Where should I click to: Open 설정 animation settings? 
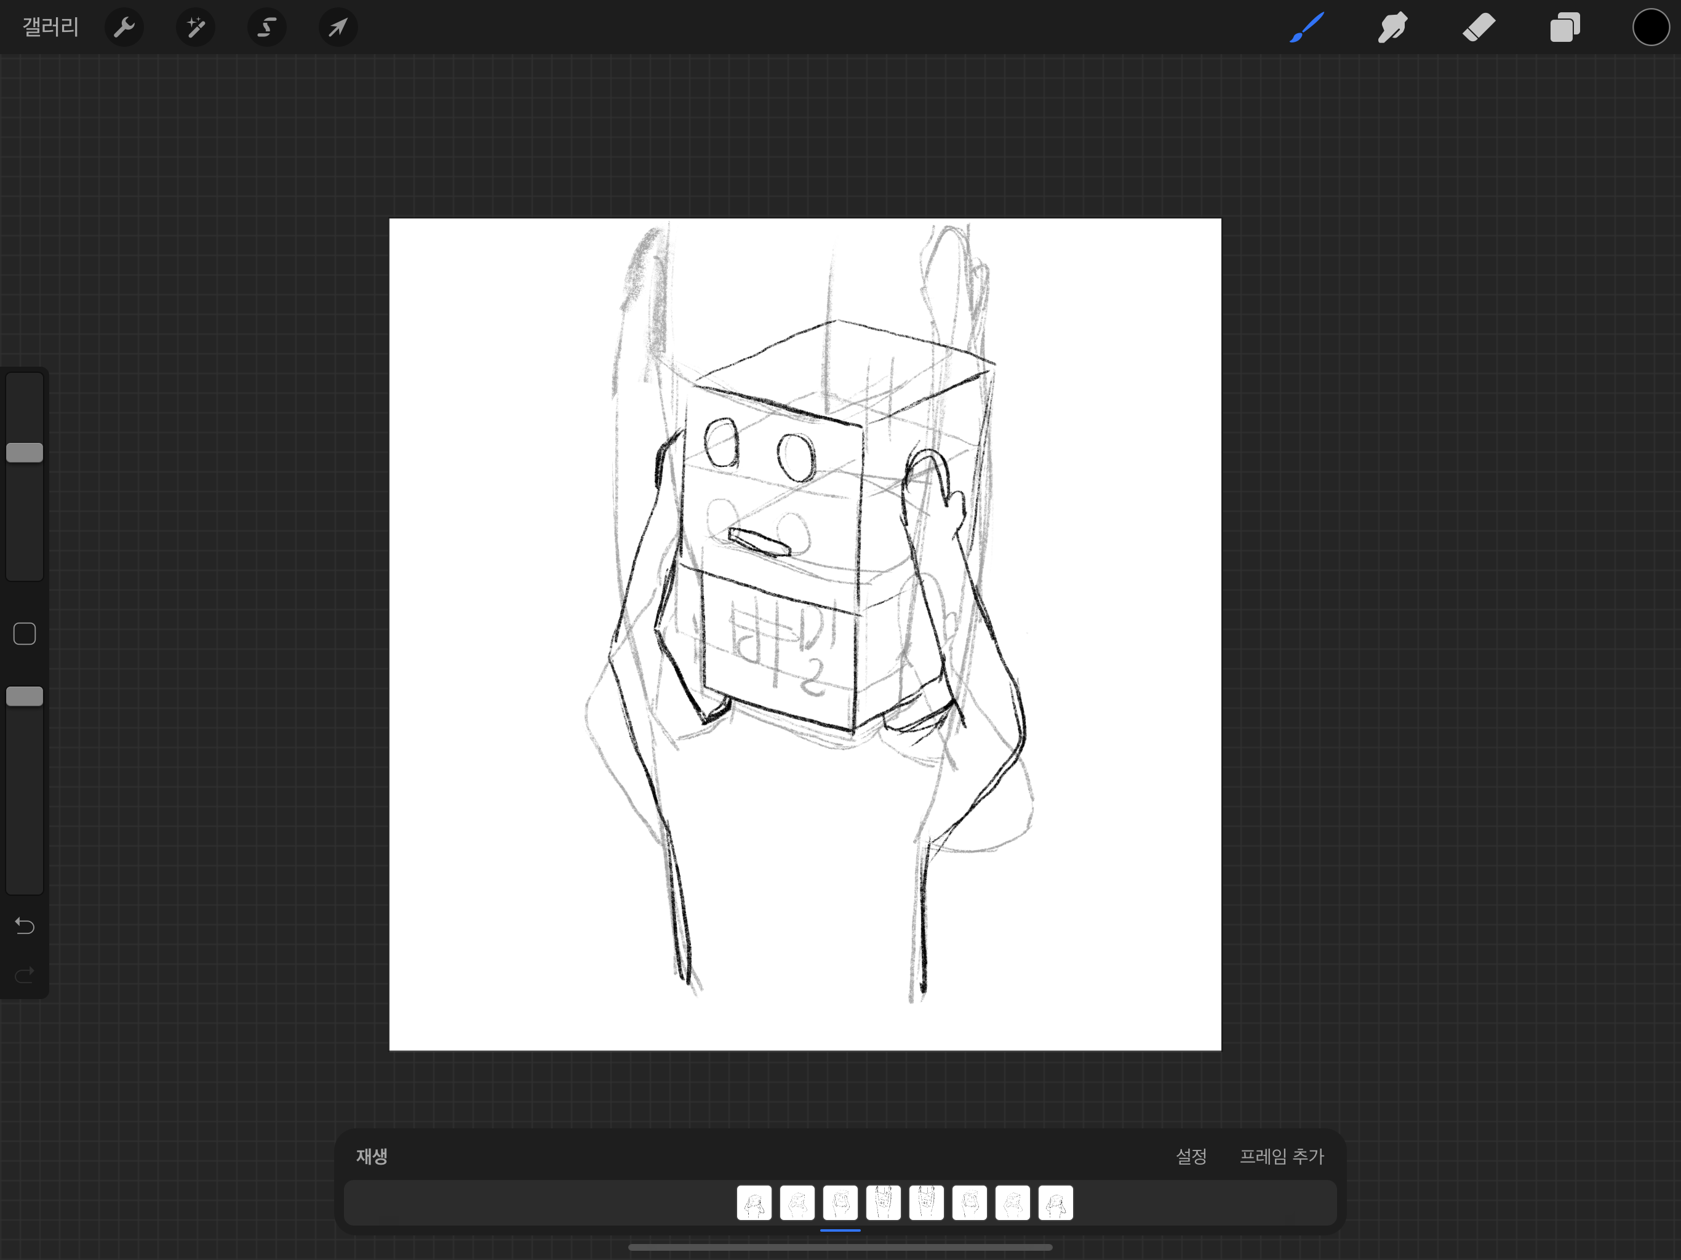tap(1191, 1156)
